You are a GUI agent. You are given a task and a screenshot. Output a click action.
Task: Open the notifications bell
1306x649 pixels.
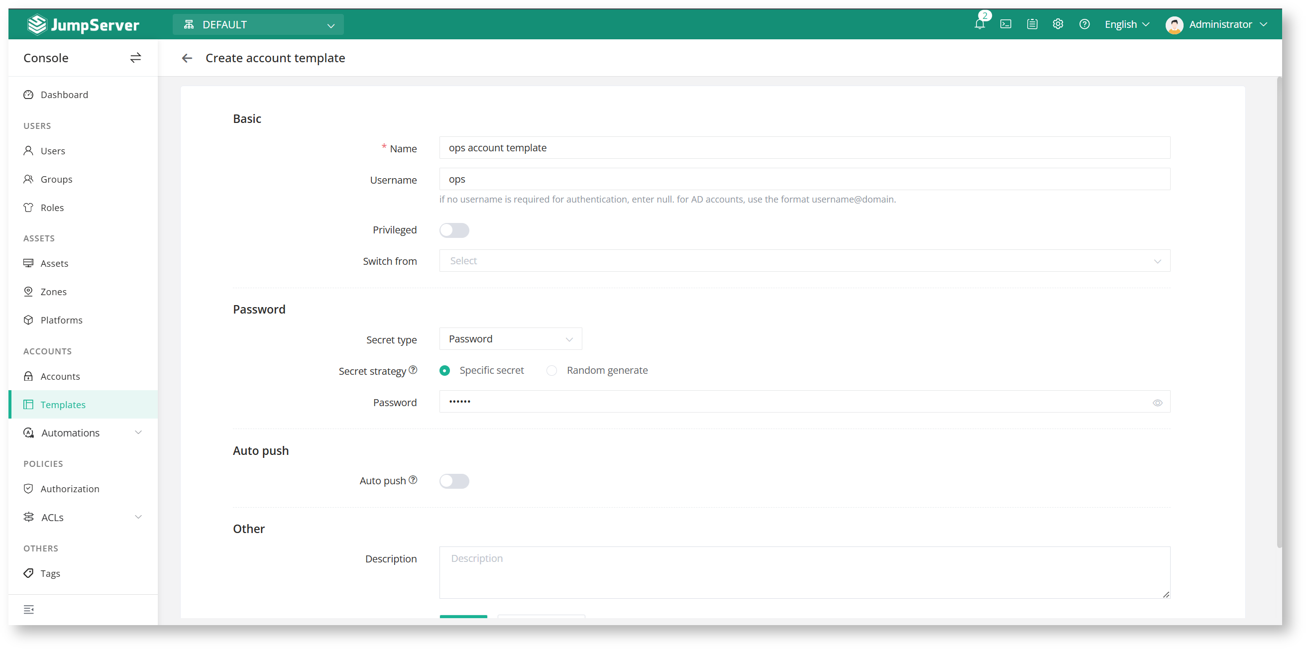[x=979, y=24]
